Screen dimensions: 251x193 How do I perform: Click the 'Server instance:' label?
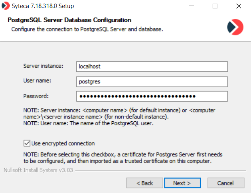point(43,66)
